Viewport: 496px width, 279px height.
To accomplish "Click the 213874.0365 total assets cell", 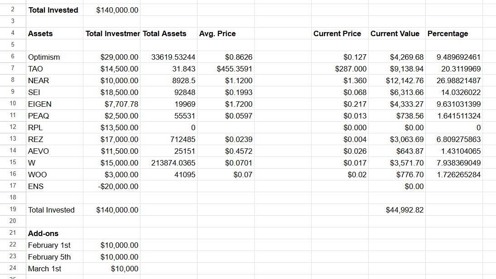I will coord(169,163).
